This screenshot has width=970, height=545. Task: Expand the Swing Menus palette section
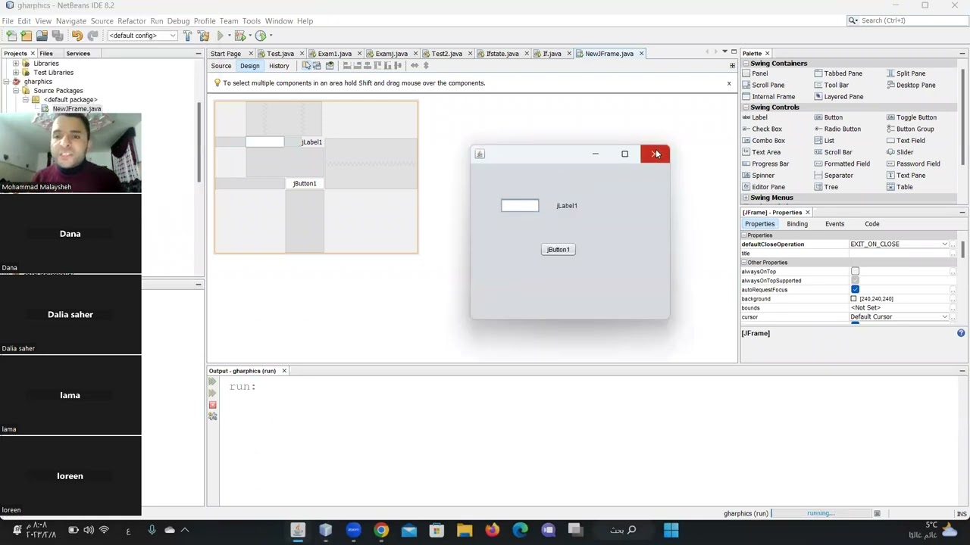746,198
